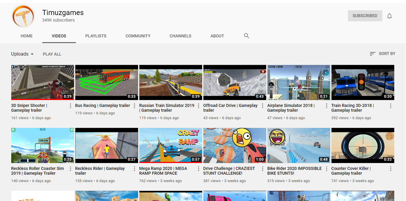Viewport: 406px width, 201px height.
Task: Open options menu for Counter Cover Killer video
Action: coord(391,169)
